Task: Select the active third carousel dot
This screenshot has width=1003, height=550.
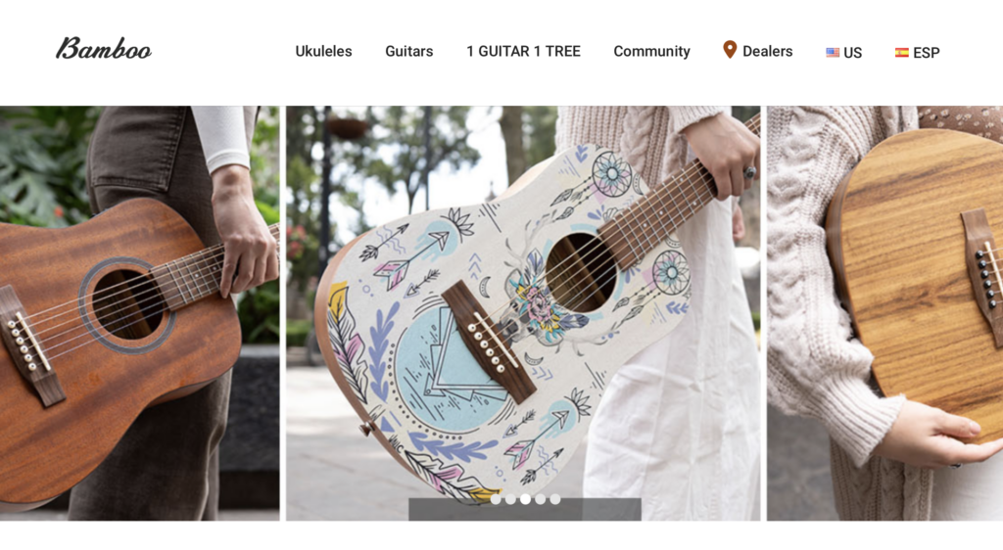Action: [x=525, y=499]
